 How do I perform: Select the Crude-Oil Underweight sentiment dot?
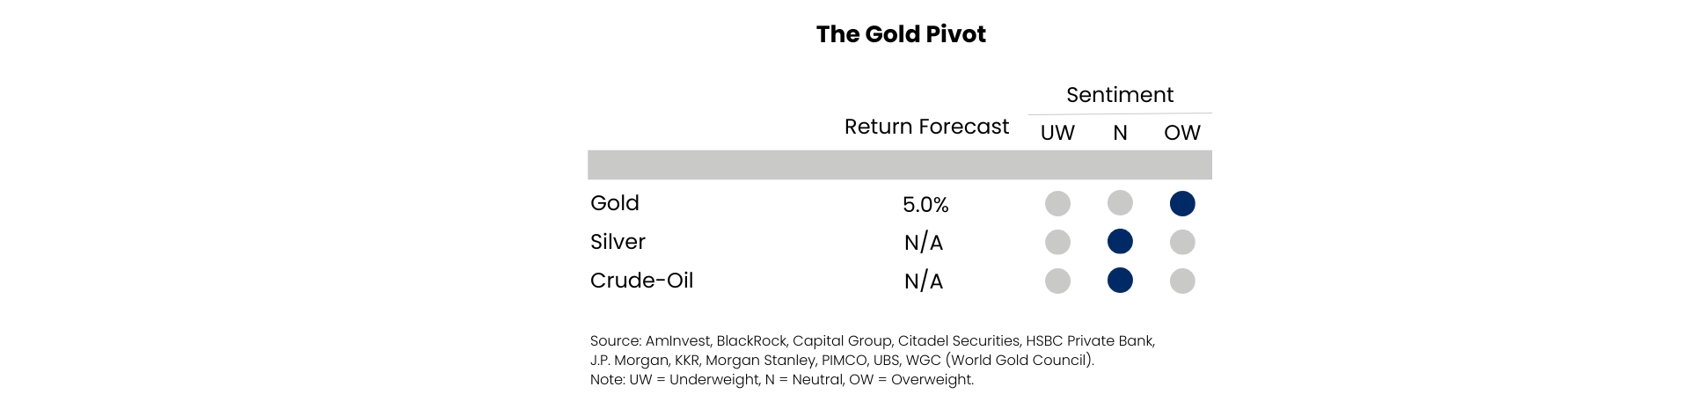click(x=1057, y=281)
